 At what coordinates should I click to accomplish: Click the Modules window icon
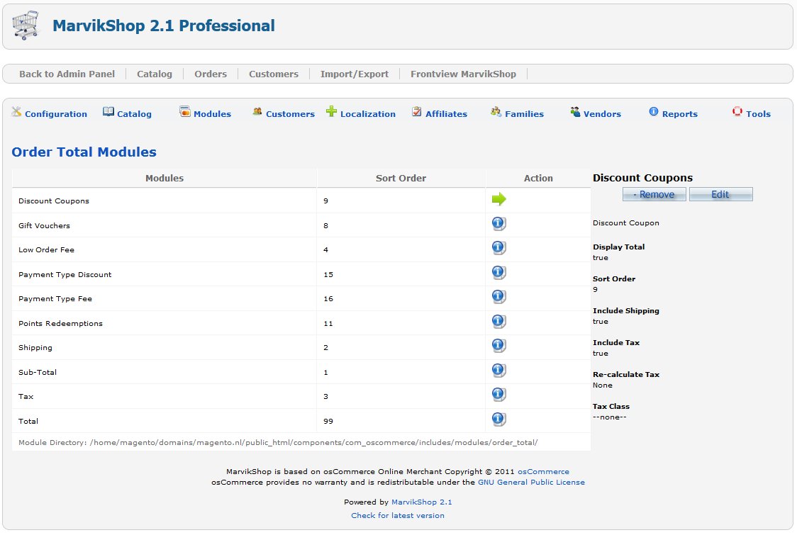point(185,112)
